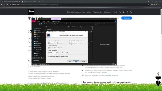Viewport: 162px width, 91px height.
Task: Open the Chrome extensions puzzle icon
Action: [152, 5]
